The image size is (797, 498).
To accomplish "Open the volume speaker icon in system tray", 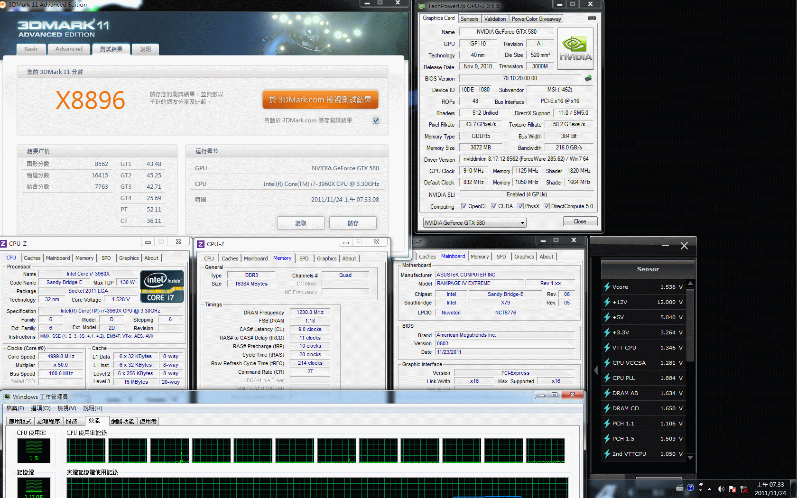I will point(721,489).
